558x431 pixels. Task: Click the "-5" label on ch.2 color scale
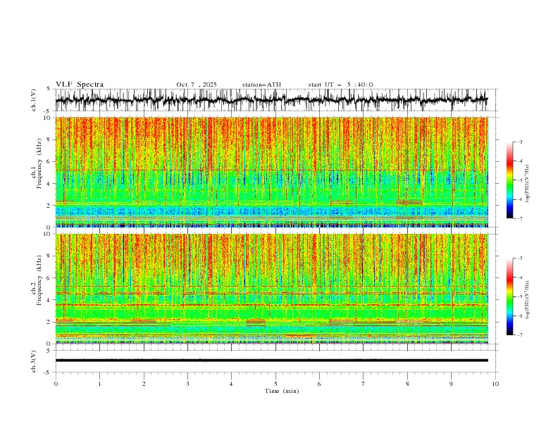coord(519,296)
